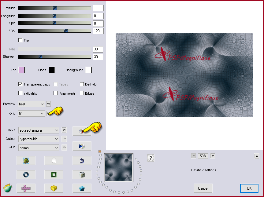Screen dimensions: 264x197
Task: Open the help question mark button
Action: pos(151,158)
